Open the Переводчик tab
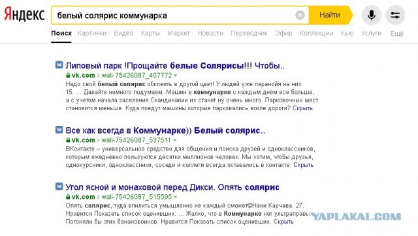Screen dimensions: 418x236 point(249,33)
